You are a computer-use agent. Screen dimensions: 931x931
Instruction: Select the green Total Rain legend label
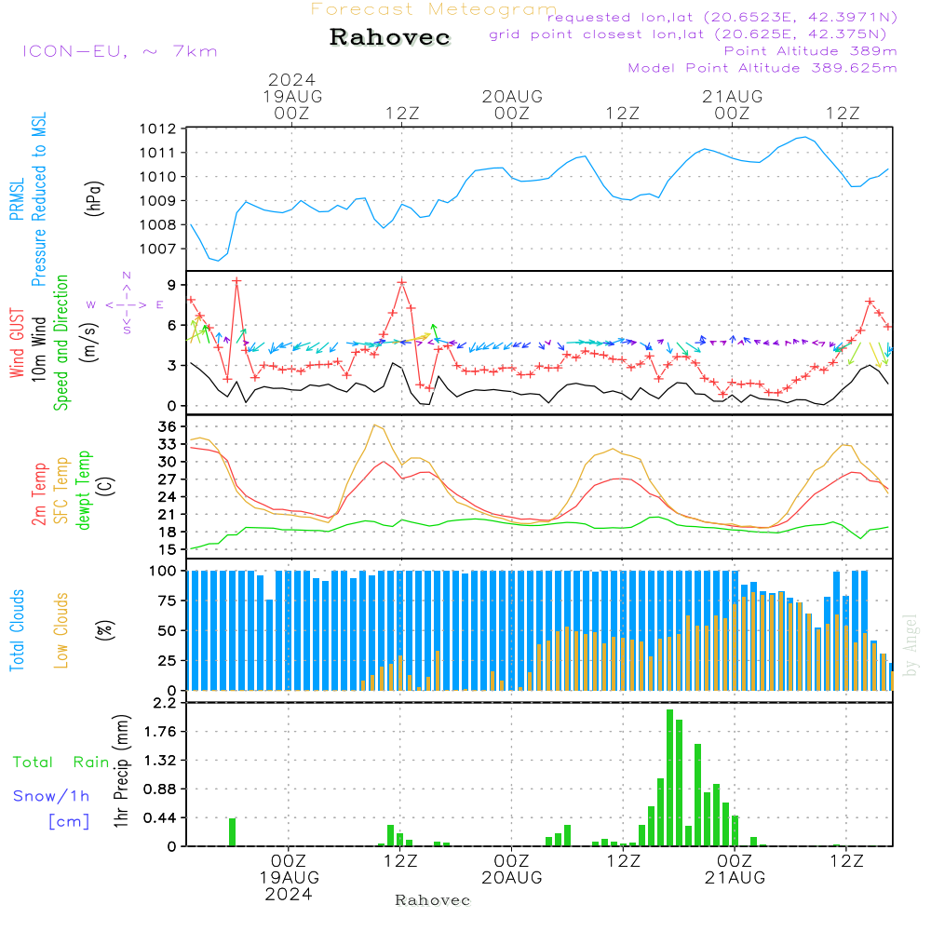point(61,762)
